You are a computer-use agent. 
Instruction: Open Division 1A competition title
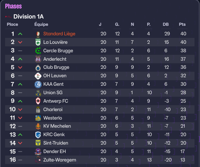(29, 17)
